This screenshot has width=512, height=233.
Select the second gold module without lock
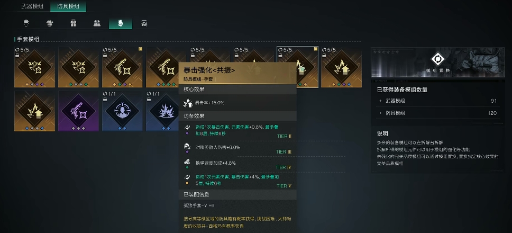click(78, 67)
